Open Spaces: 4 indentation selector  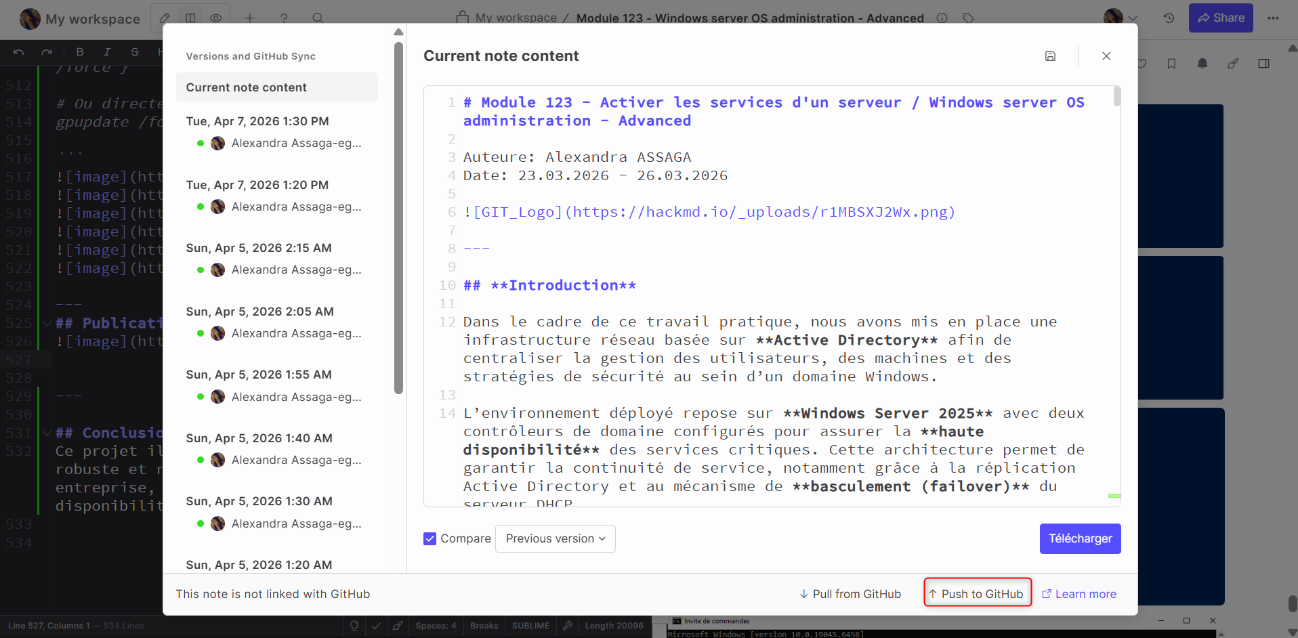click(436, 626)
